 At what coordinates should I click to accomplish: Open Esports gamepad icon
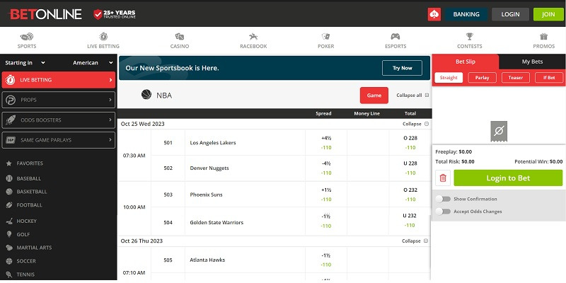(x=396, y=37)
